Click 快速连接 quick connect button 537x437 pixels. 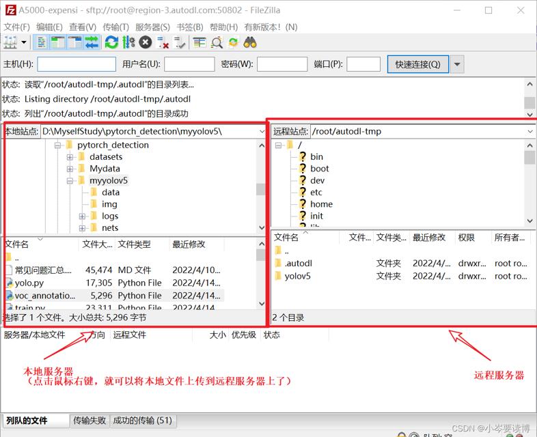click(x=418, y=64)
